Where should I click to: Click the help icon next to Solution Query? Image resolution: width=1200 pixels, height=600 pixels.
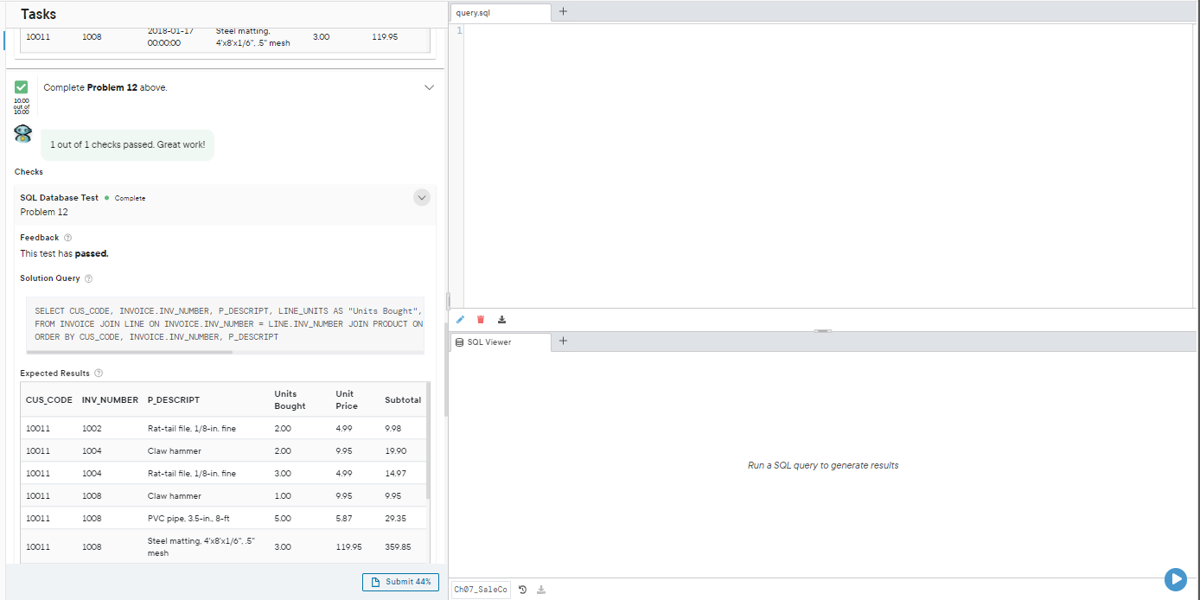pyautogui.click(x=89, y=278)
